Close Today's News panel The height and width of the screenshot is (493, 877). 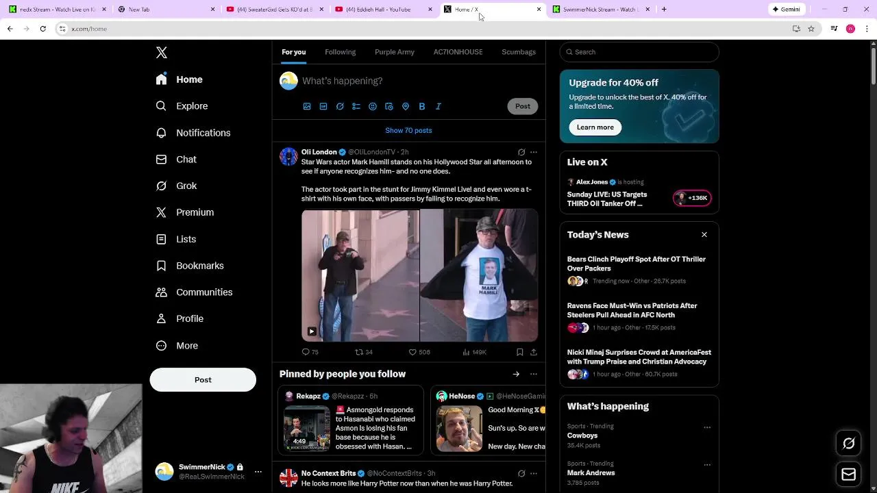point(704,235)
